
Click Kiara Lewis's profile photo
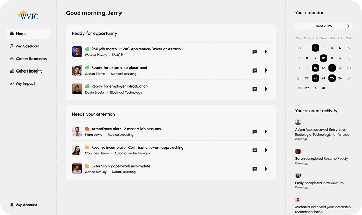coord(77,131)
